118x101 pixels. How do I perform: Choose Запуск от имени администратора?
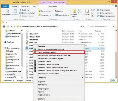59,49
